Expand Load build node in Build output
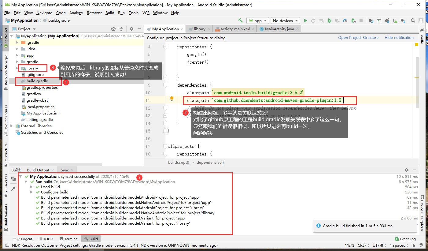428x251 pixels. (x=31, y=187)
